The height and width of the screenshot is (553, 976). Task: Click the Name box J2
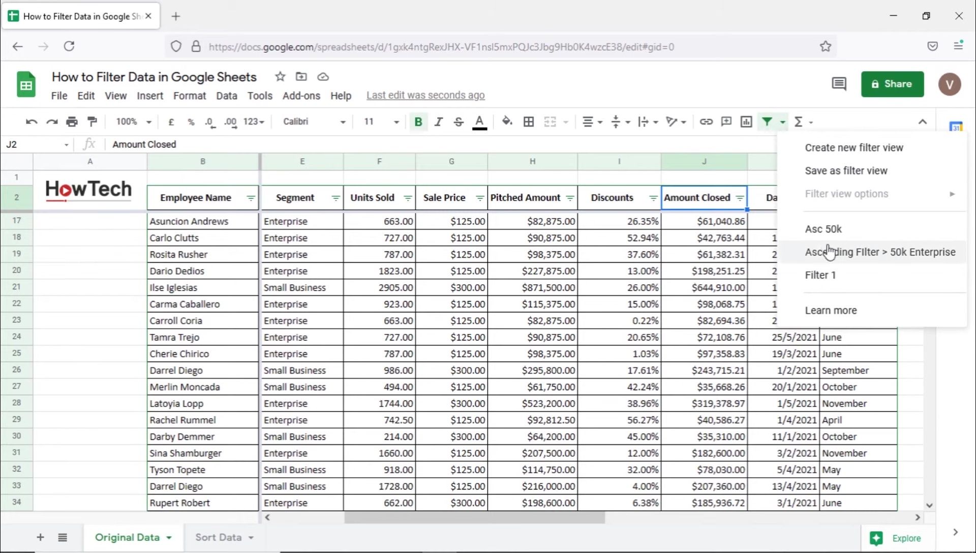tap(37, 144)
